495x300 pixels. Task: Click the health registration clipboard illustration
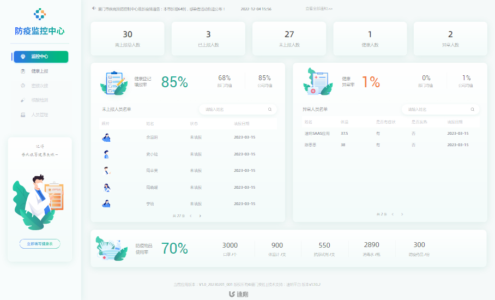tap(113, 83)
